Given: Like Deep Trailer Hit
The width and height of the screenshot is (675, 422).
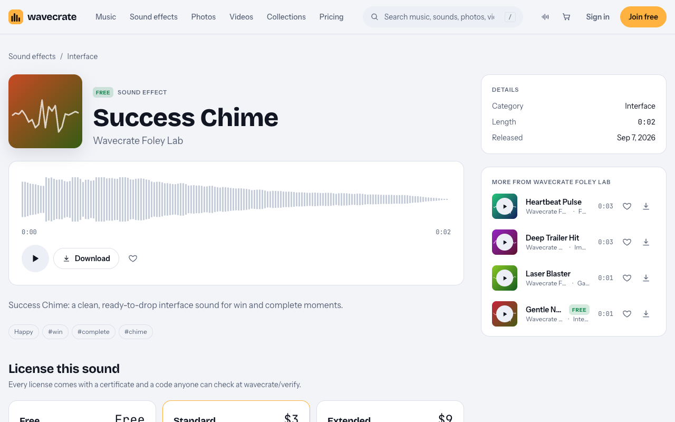Looking at the screenshot, I should [x=627, y=242].
